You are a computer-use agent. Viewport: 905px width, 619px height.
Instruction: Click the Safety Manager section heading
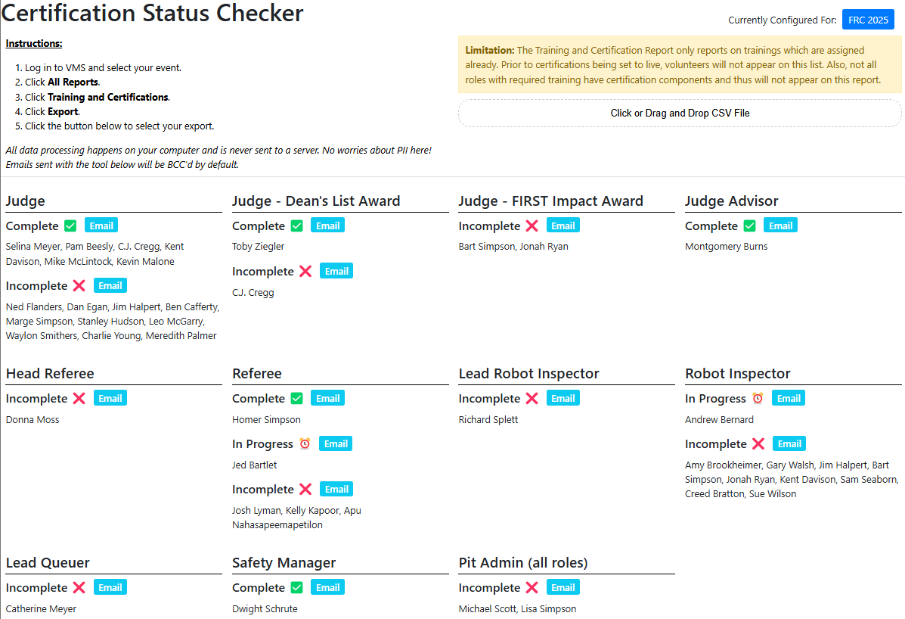tap(284, 562)
